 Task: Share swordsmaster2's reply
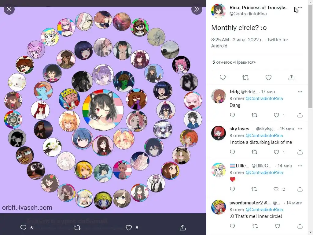pos(300,226)
